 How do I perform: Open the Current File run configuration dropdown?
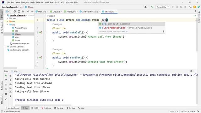163,7
